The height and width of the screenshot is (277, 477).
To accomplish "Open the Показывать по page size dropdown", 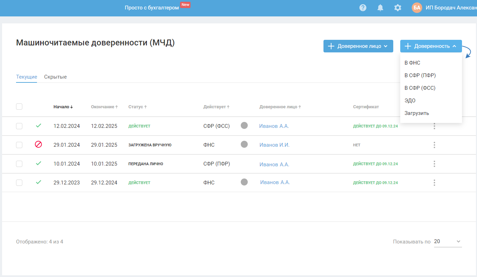I will coord(448,242).
